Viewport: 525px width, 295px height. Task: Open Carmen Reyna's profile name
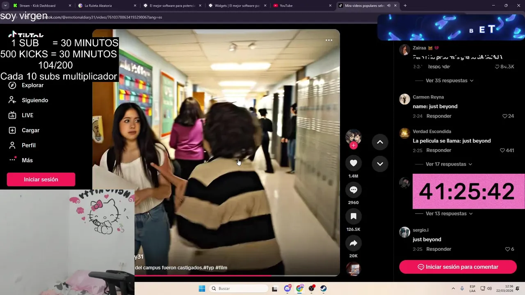(x=428, y=97)
